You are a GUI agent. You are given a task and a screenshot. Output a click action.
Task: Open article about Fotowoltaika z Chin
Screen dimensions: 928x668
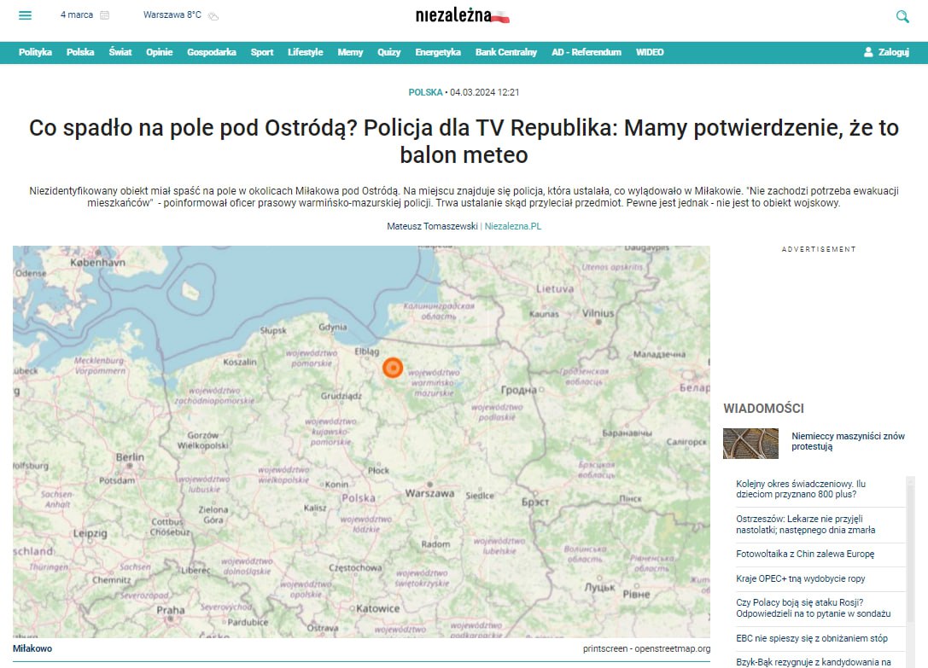(x=805, y=554)
